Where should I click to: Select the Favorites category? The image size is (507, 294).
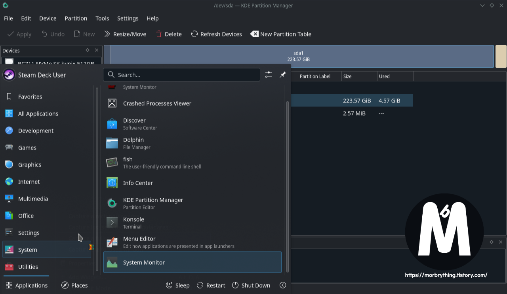click(x=47, y=97)
